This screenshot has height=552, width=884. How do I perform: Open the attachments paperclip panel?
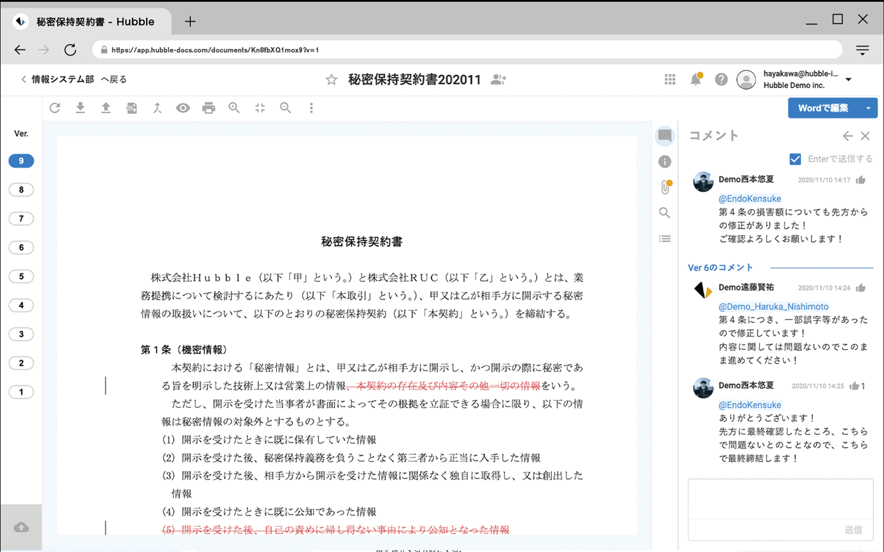tap(665, 187)
